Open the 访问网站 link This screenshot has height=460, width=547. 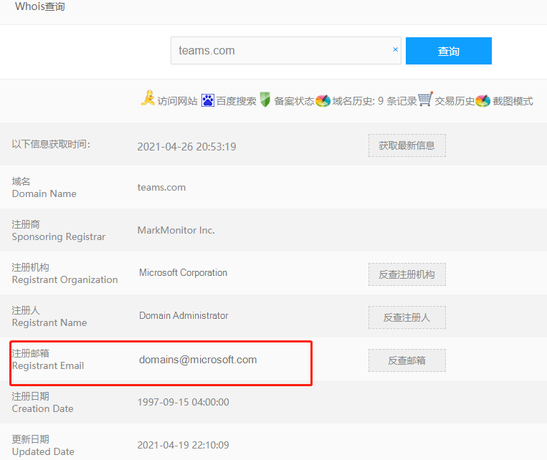click(177, 101)
